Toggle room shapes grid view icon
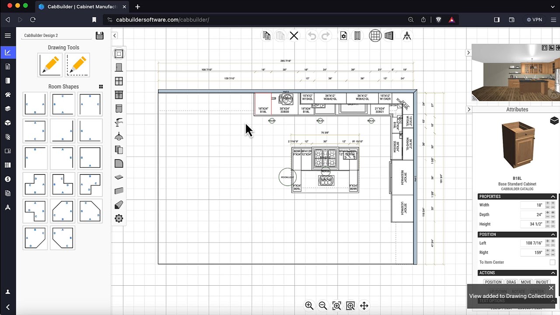The height and width of the screenshot is (315, 560). [101, 87]
